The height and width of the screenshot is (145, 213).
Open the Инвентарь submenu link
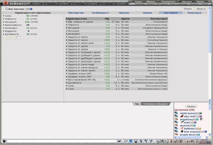click(140, 4)
